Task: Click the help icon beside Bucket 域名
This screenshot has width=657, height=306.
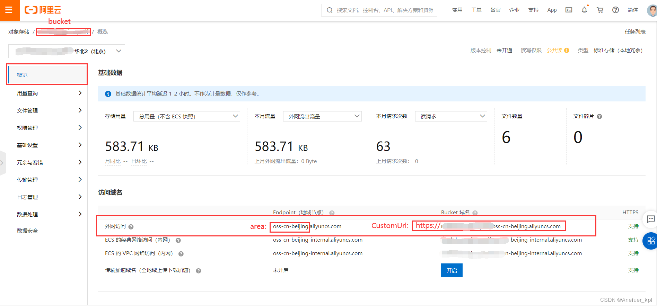Action: (x=475, y=213)
